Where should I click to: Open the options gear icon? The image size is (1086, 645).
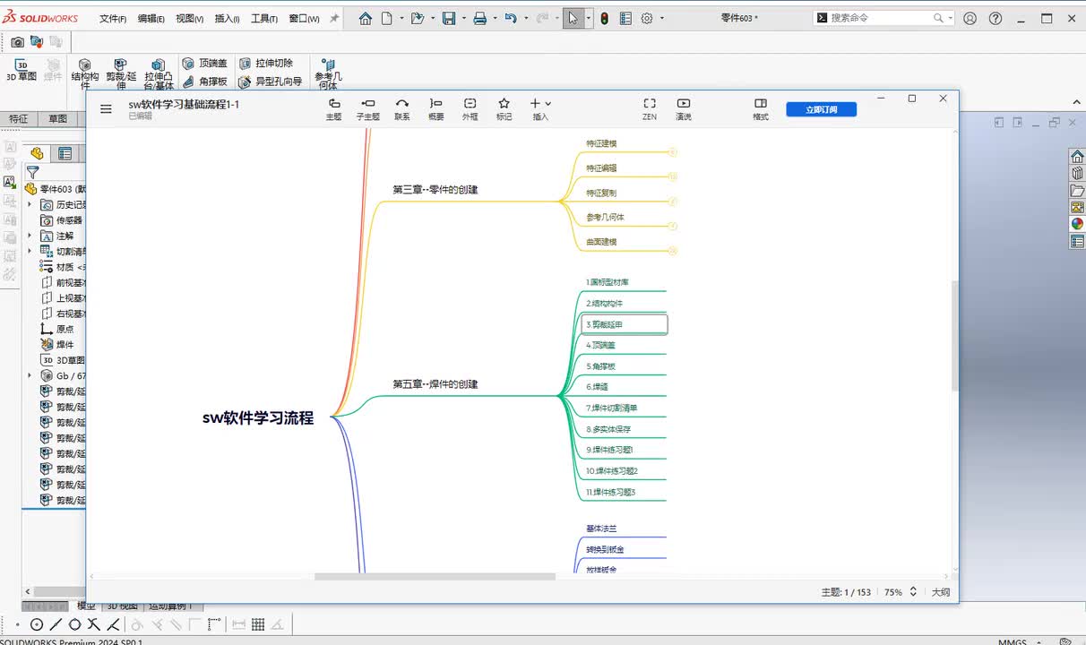[x=647, y=18]
